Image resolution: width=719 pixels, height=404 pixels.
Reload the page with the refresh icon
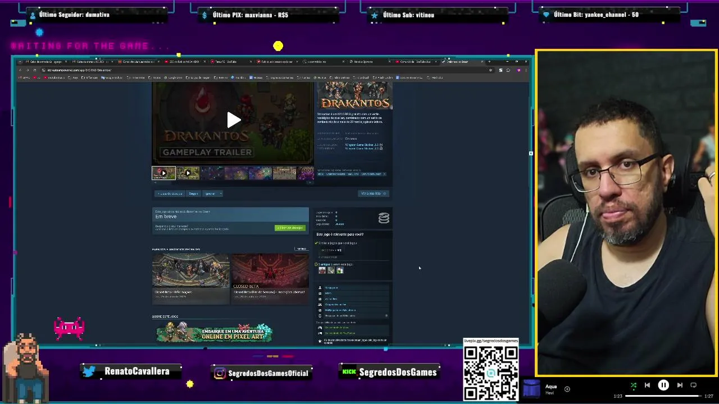[x=35, y=70]
